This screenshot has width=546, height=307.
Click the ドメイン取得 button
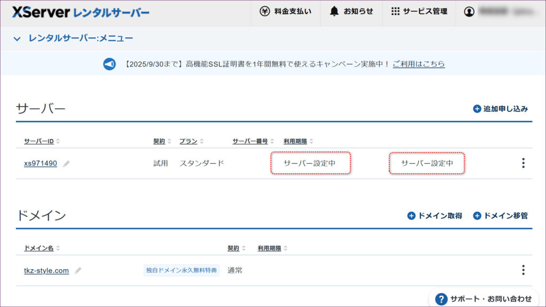point(435,216)
